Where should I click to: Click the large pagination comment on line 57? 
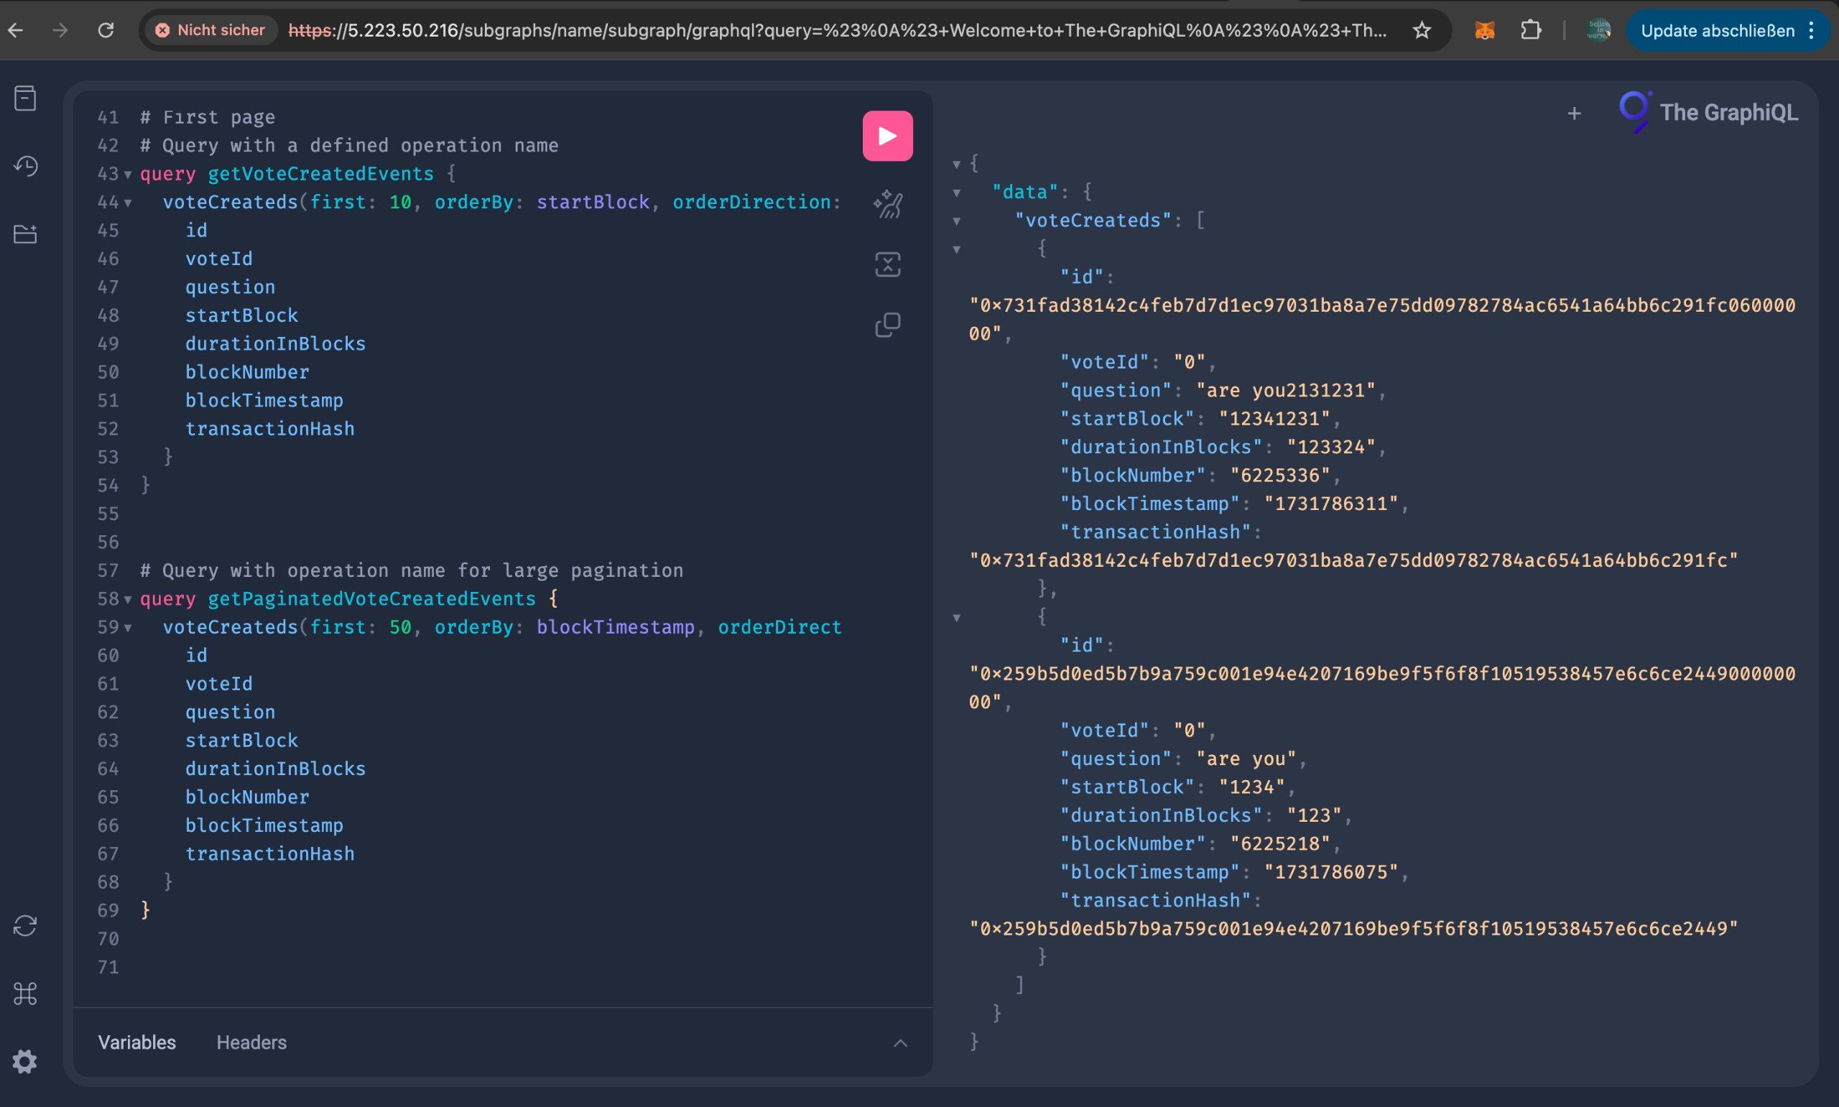coord(412,570)
